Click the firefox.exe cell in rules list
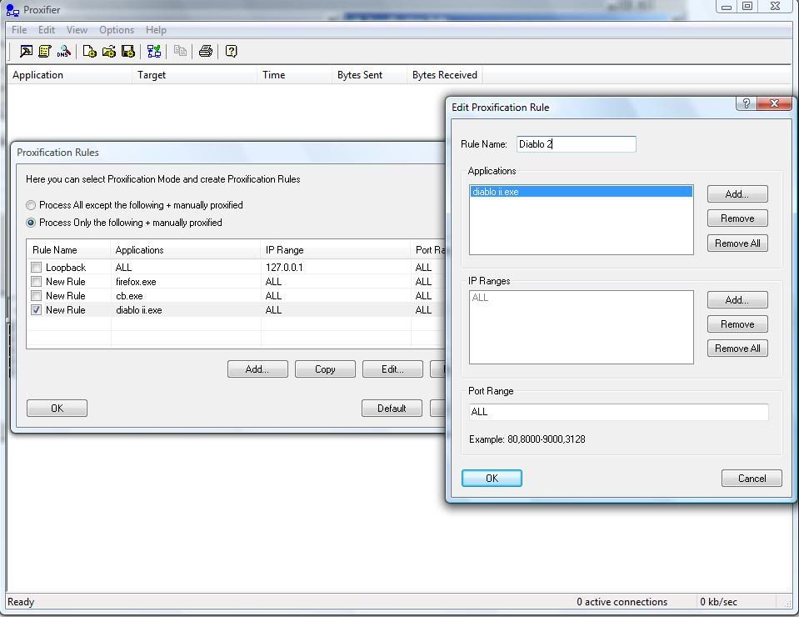Image resolution: width=799 pixels, height=617 pixels. pyautogui.click(x=136, y=282)
